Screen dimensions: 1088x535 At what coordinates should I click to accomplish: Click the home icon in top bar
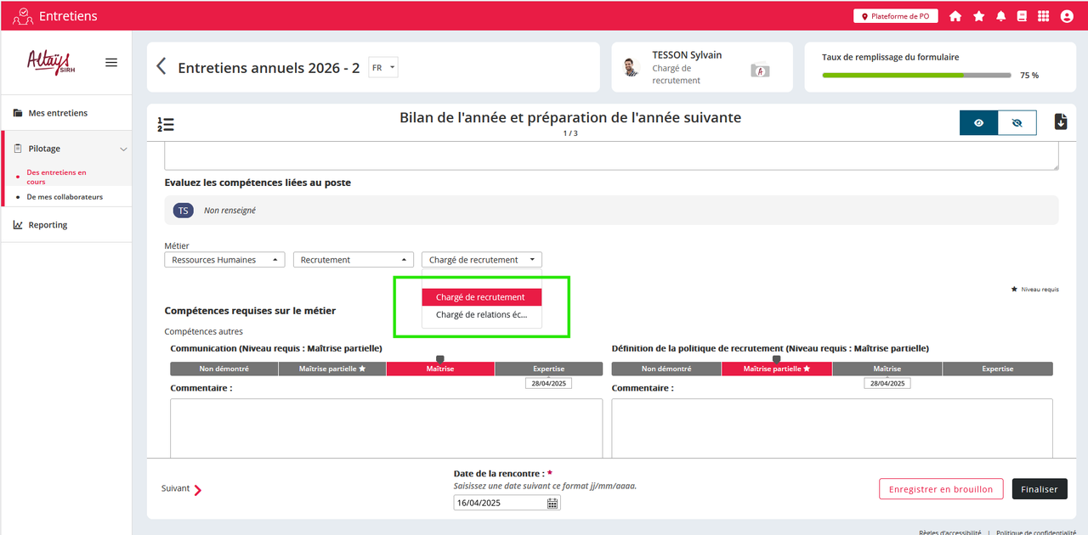(x=955, y=16)
